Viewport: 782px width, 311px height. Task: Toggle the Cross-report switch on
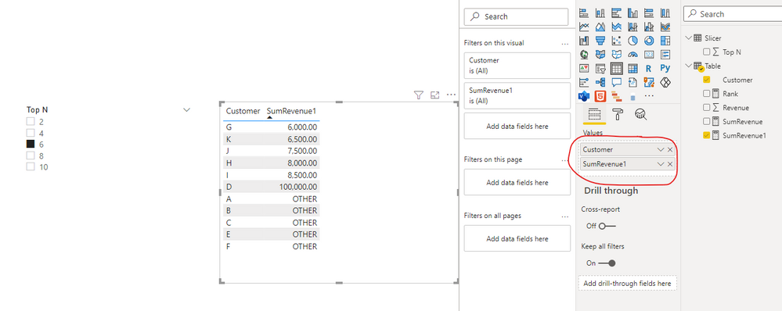[x=607, y=226]
